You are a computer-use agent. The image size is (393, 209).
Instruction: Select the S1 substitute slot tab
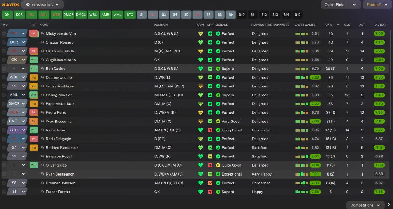pos(142,14)
